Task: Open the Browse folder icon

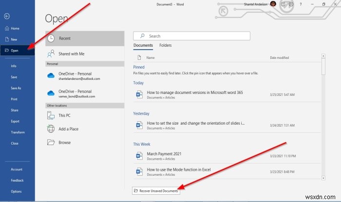Action: [51, 142]
